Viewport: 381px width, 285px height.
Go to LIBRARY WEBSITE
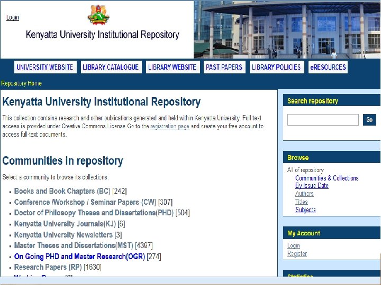pos(173,67)
